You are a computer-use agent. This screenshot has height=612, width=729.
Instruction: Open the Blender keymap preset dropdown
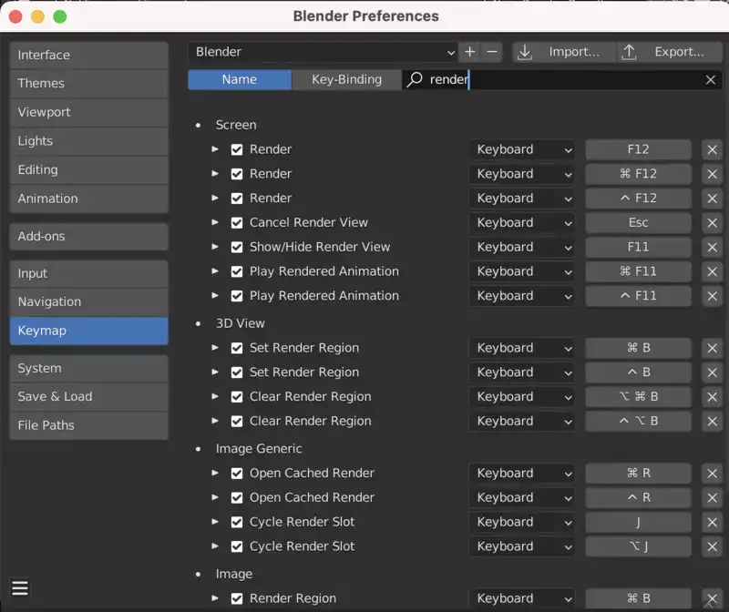(323, 52)
